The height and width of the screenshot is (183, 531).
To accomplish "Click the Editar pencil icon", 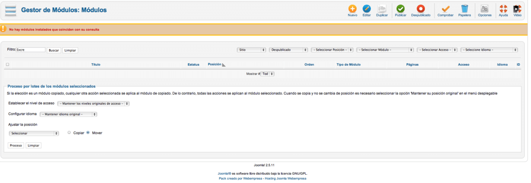I will pos(367,9).
